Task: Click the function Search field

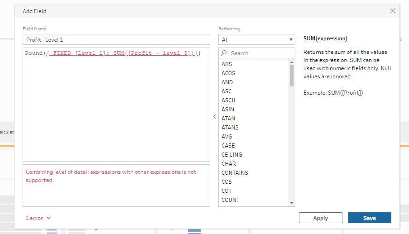Action: [x=257, y=53]
